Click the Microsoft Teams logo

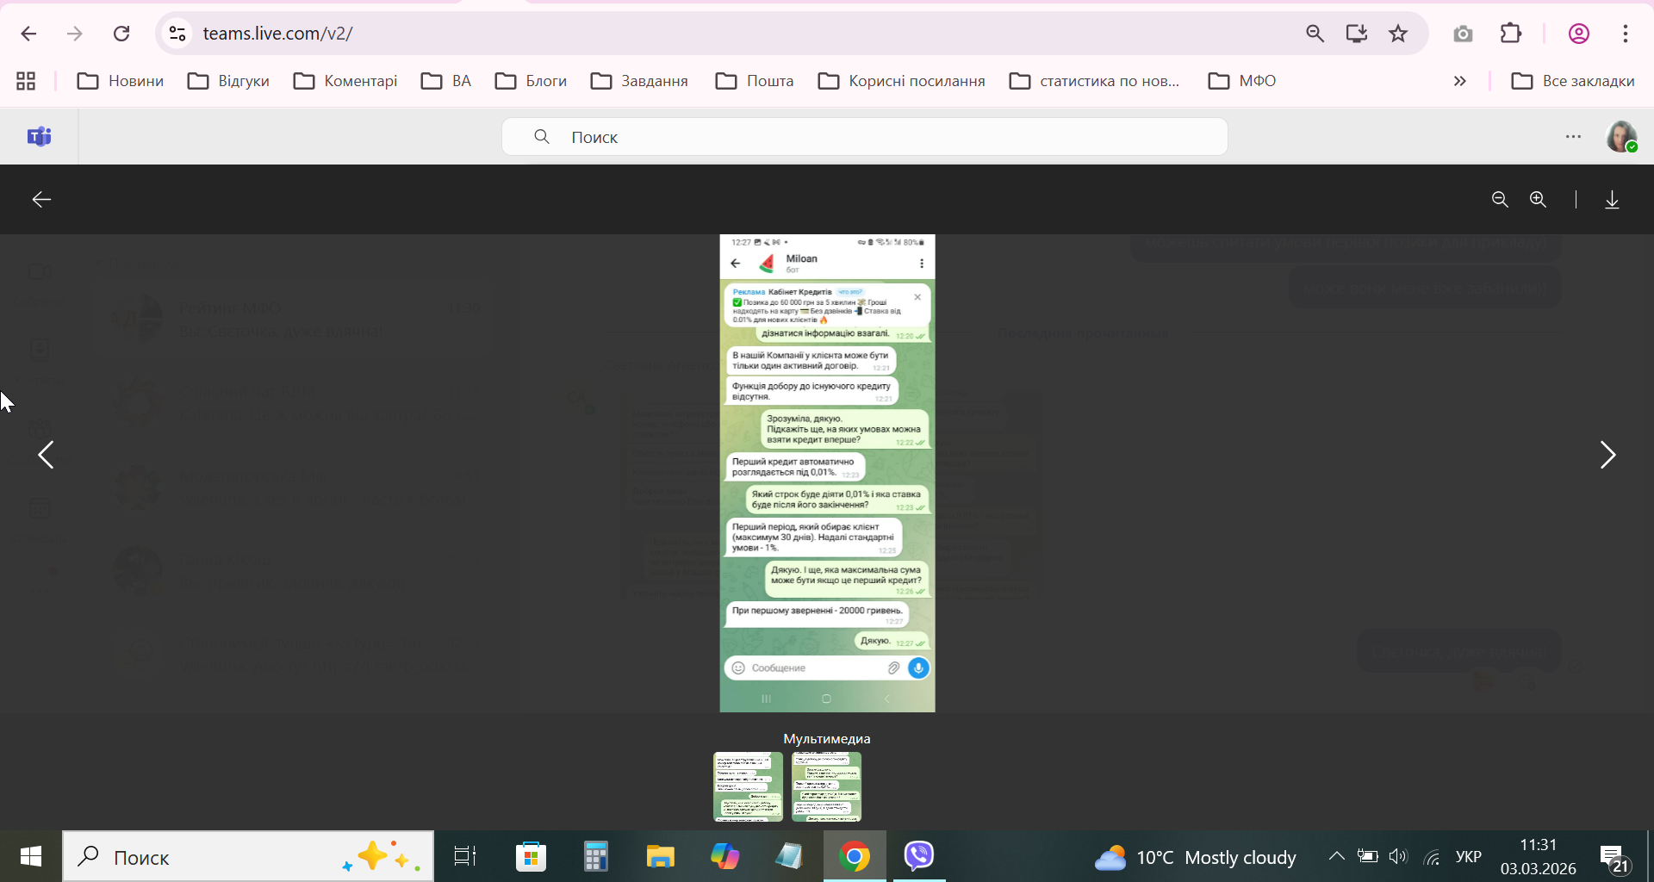(x=40, y=136)
